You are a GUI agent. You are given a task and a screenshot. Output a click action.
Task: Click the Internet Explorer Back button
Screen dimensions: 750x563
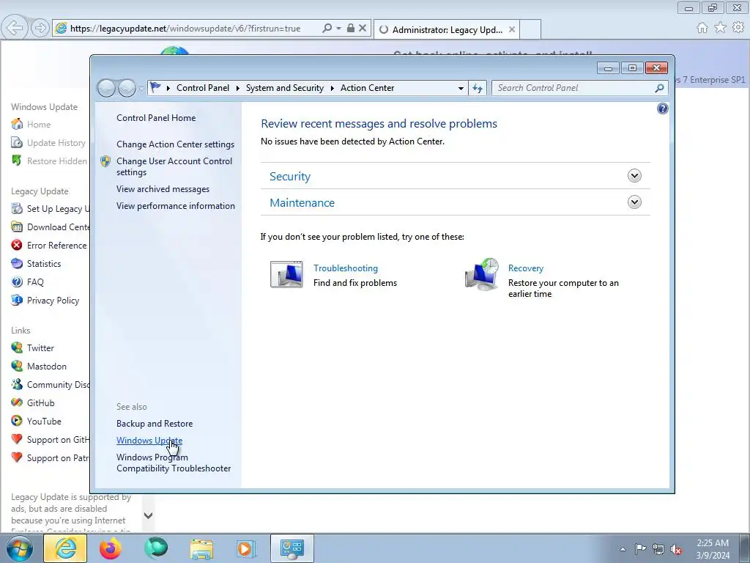[x=15, y=29]
